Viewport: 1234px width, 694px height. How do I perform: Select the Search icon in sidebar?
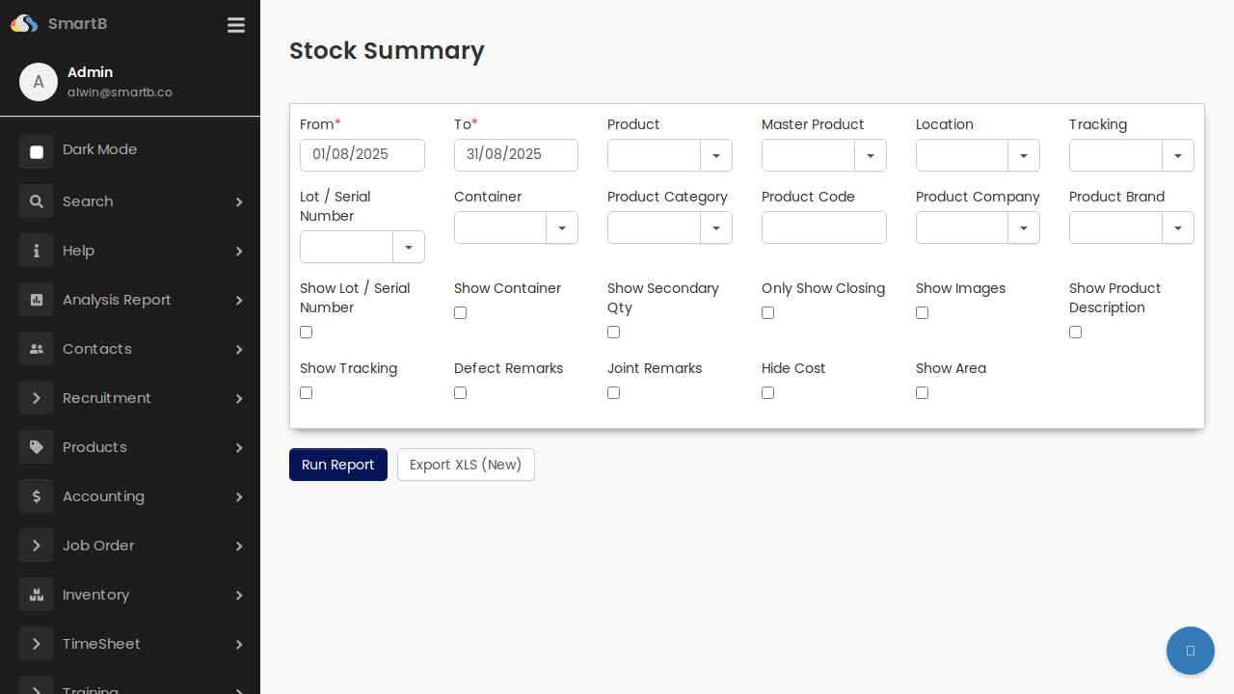(x=36, y=201)
